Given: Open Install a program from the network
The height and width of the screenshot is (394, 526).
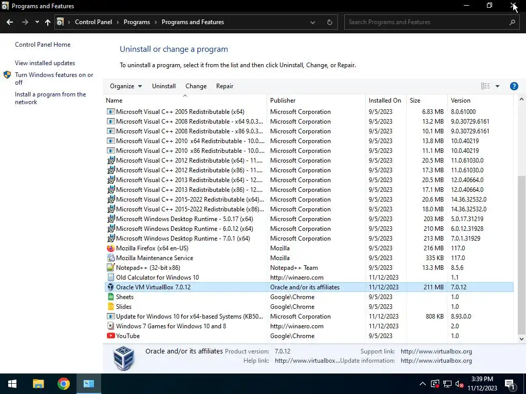Looking at the screenshot, I should click(50, 98).
